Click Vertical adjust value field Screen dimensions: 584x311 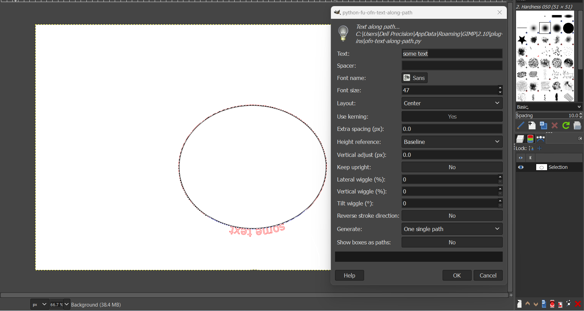point(452,155)
